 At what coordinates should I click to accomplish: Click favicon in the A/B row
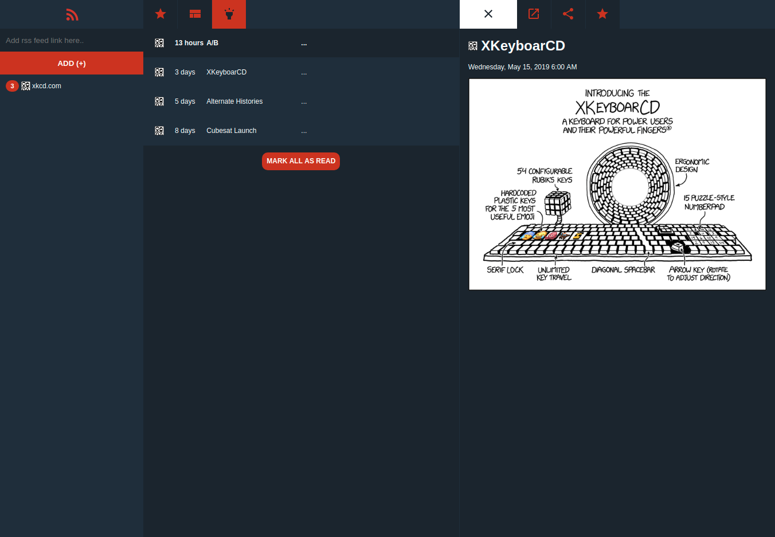(159, 43)
